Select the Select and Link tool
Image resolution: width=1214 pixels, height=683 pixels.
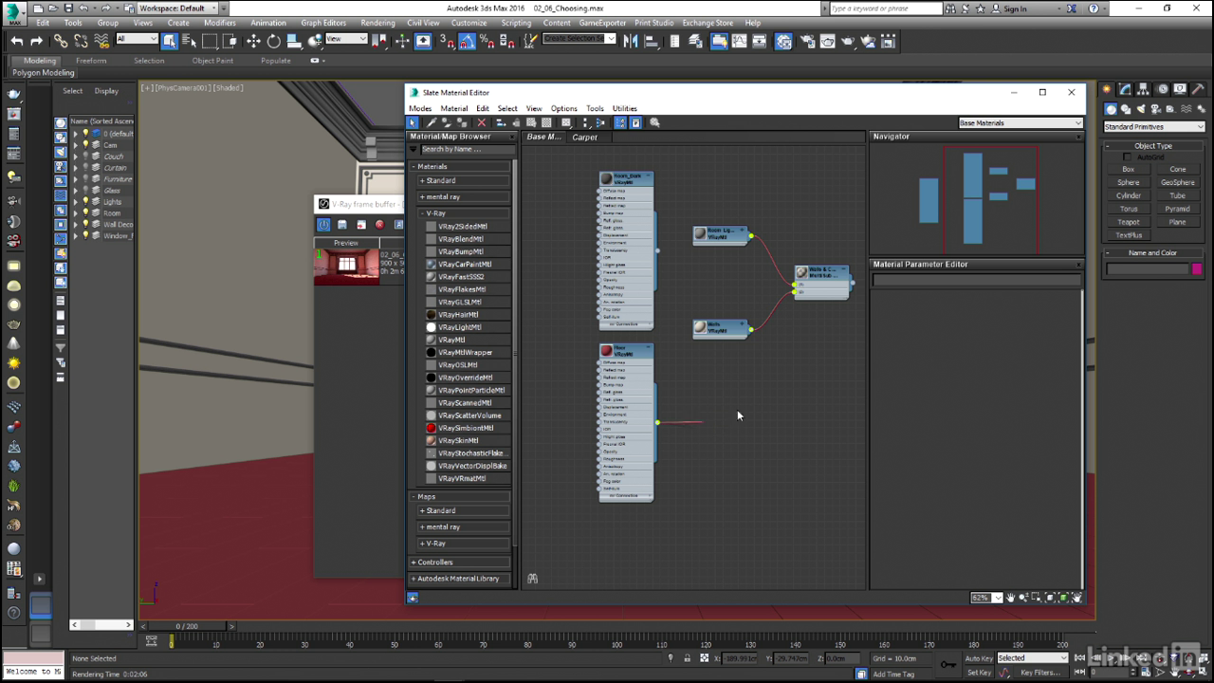coord(61,41)
